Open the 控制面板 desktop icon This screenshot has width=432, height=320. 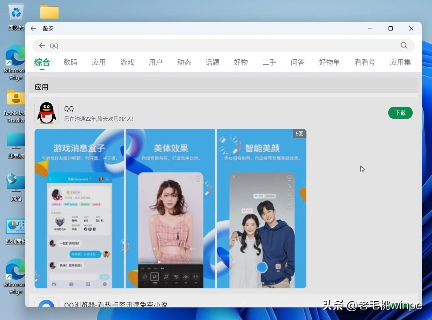(15, 231)
